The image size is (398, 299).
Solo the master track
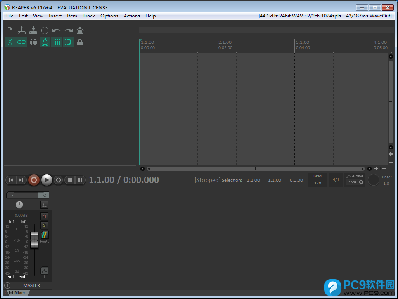[x=45, y=225]
